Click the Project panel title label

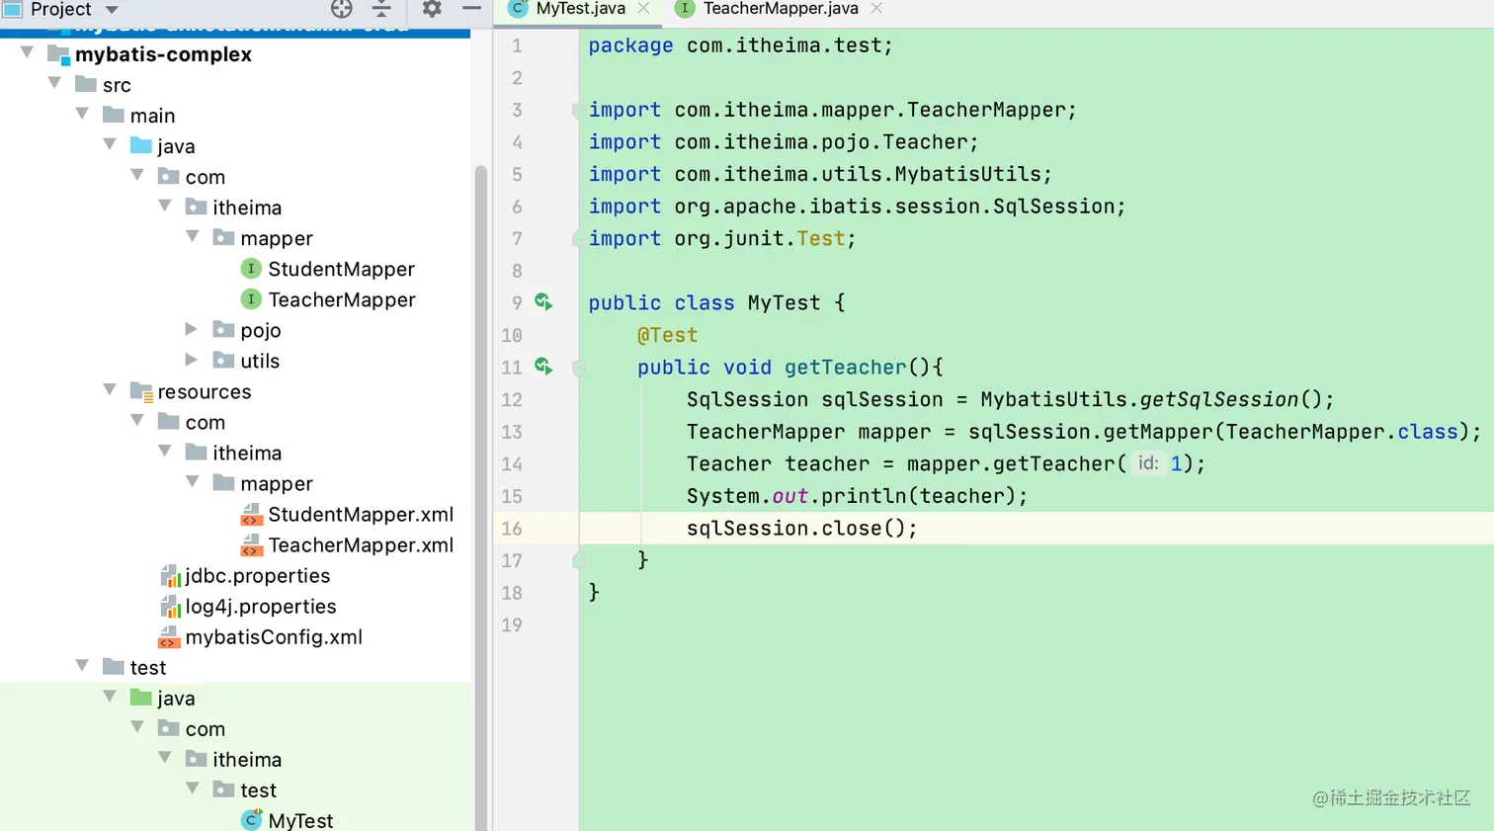coord(61,9)
